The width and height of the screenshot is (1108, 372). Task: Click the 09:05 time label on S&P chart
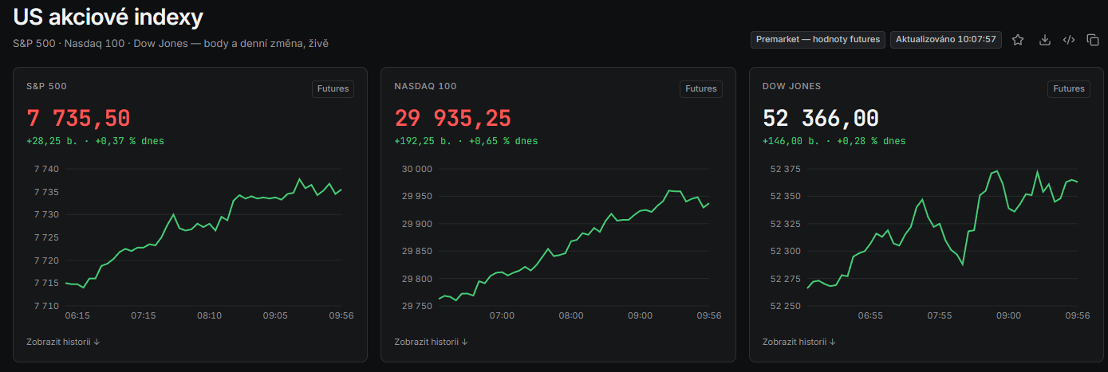[x=275, y=315]
